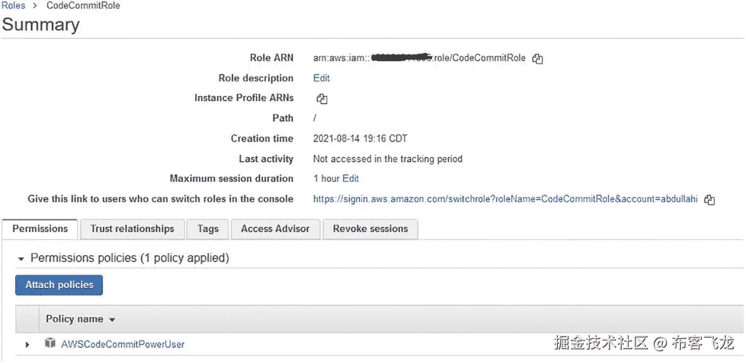Sort by the Policy name arrow
Screen dimensions: 746x363
(x=112, y=320)
